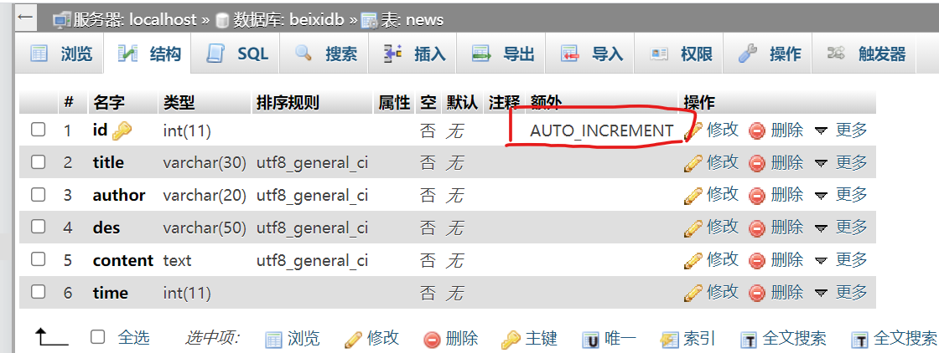Open the SQL tab
Screen dimensions: 939x353
(x=236, y=54)
